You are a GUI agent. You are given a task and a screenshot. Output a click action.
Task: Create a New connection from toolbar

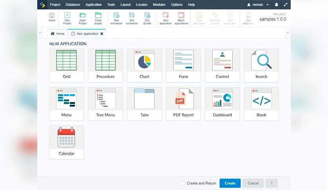point(116,18)
